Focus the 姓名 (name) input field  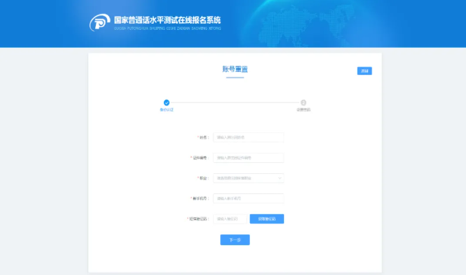pyautogui.click(x=249, y=137)
